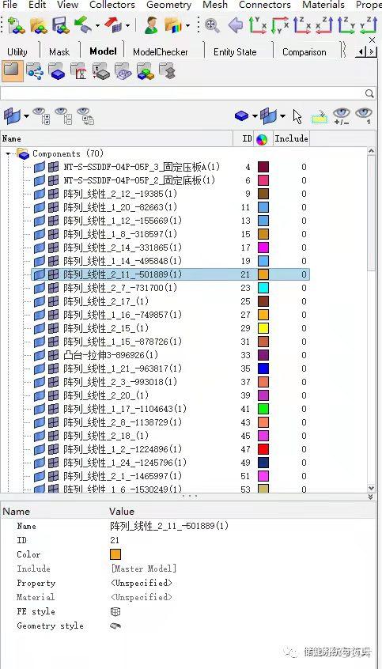Click the display-all eye icon

(42, 115)
